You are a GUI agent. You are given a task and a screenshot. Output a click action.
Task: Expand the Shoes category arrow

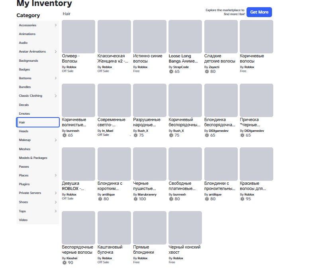point(55,202)
